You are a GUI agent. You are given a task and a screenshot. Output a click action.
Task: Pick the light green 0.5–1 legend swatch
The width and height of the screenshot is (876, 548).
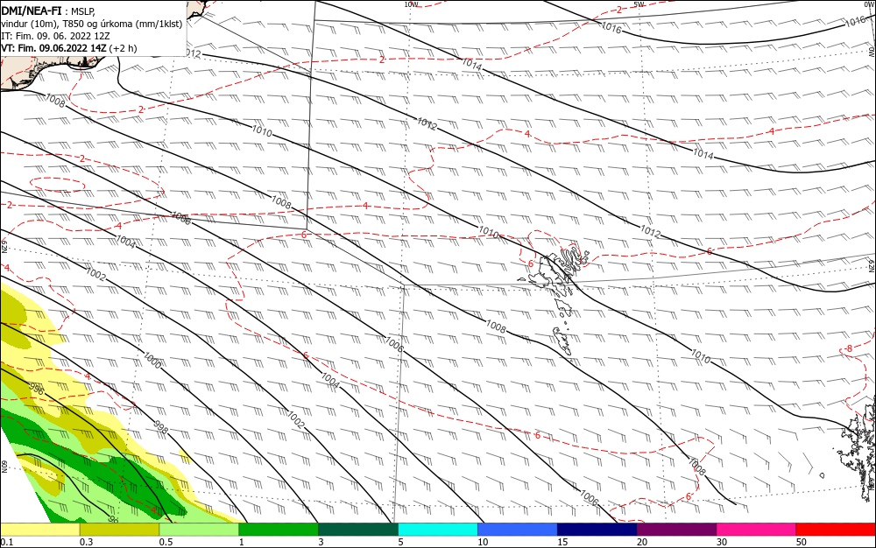click(199, 530)
